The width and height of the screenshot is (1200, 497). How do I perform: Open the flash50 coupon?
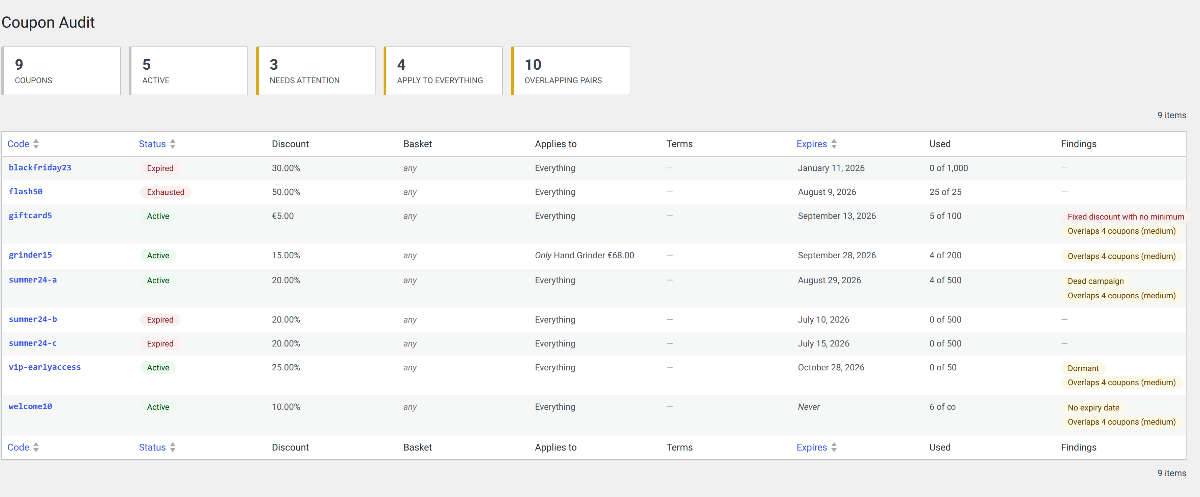(26, 191)
